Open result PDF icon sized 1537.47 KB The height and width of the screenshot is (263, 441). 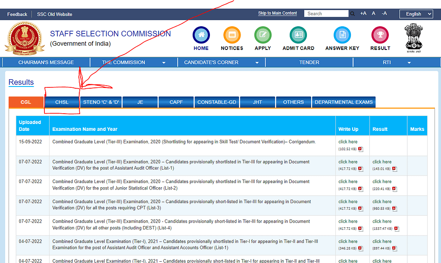[397, 229]
